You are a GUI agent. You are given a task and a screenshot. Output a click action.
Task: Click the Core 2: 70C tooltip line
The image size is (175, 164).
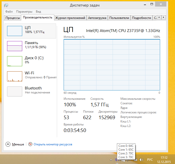pyautogui.click(x=126, y=153)
